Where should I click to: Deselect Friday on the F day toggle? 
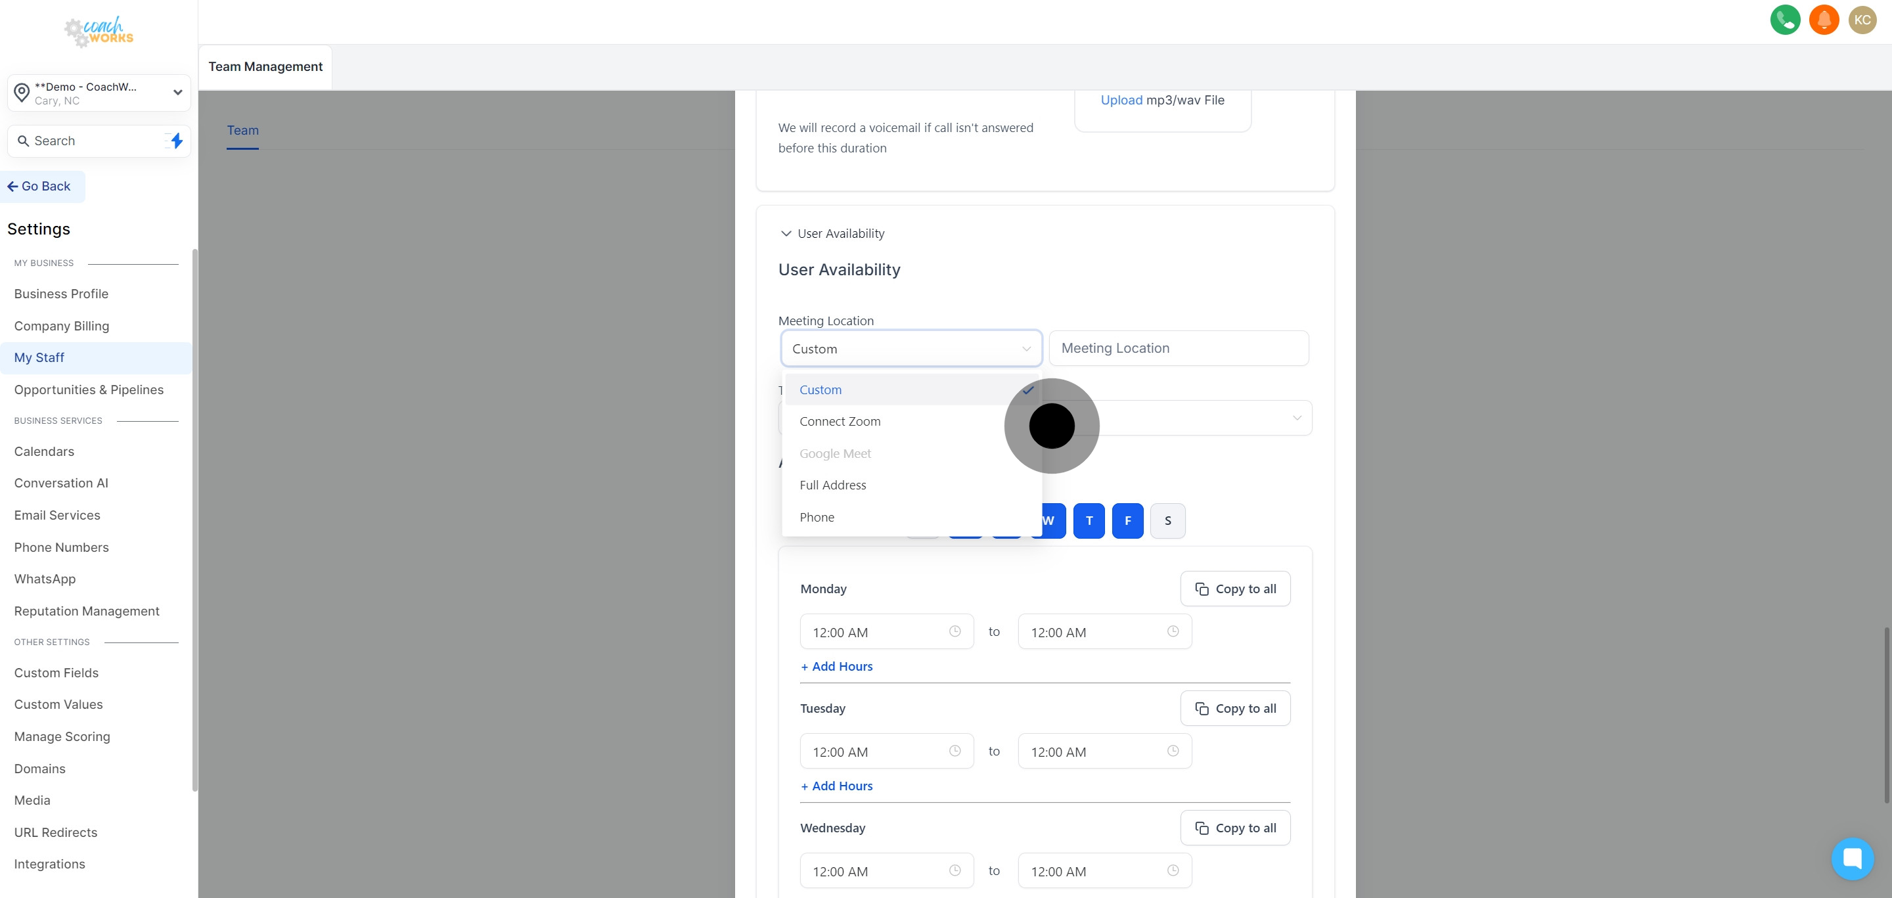pyautogui.click(x=1127, y=520)
